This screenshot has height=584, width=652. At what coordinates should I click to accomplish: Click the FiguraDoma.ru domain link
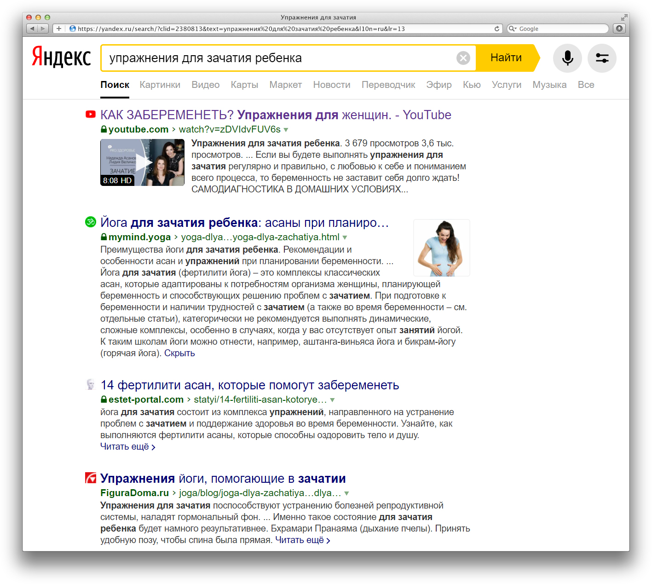pos(135,493)
